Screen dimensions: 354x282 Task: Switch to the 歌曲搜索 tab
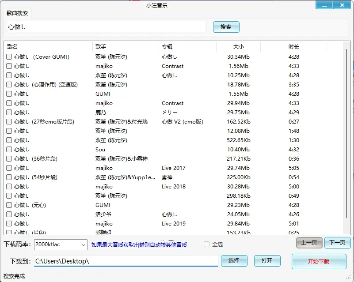[x=17, y=13]
